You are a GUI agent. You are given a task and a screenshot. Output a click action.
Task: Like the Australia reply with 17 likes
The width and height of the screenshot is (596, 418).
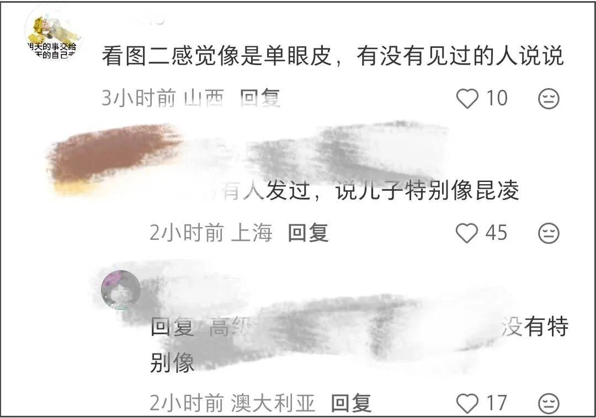pyautogui.click(x=467, y=404)
